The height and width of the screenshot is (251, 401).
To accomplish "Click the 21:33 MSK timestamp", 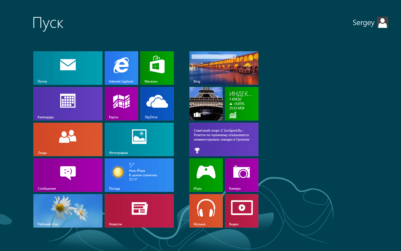I will [x=237, y=108].
